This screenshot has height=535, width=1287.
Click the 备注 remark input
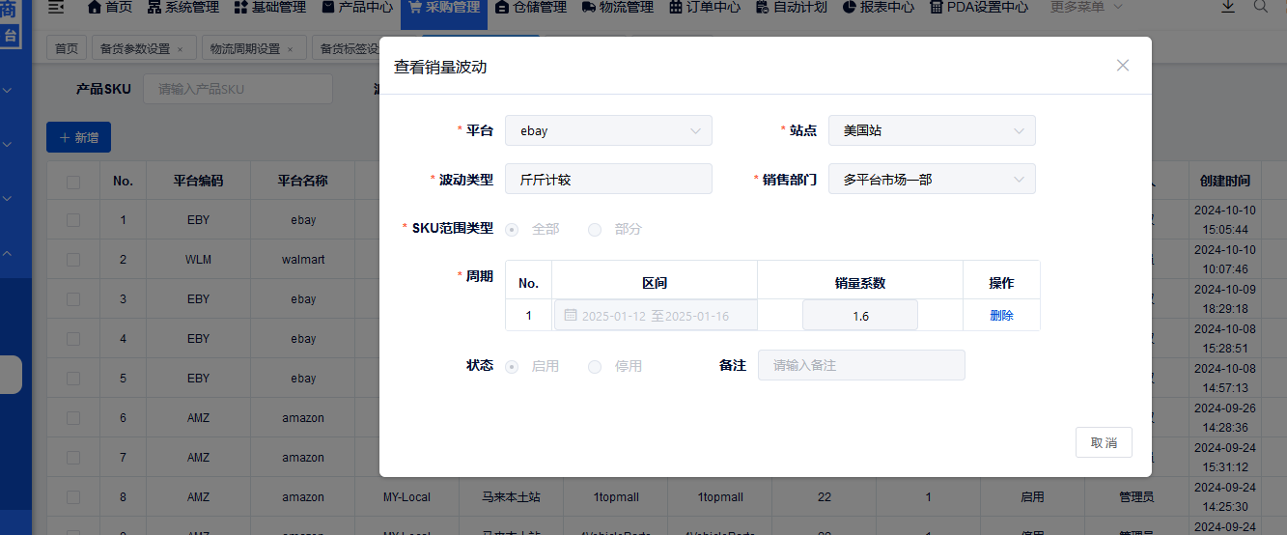[x=861, y=365]
